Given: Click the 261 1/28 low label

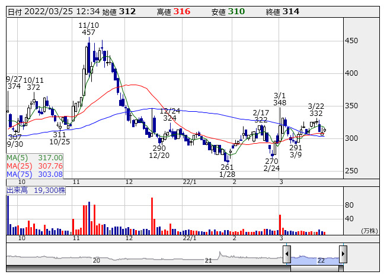Looking at the screenshot, I should coord(227,170).
